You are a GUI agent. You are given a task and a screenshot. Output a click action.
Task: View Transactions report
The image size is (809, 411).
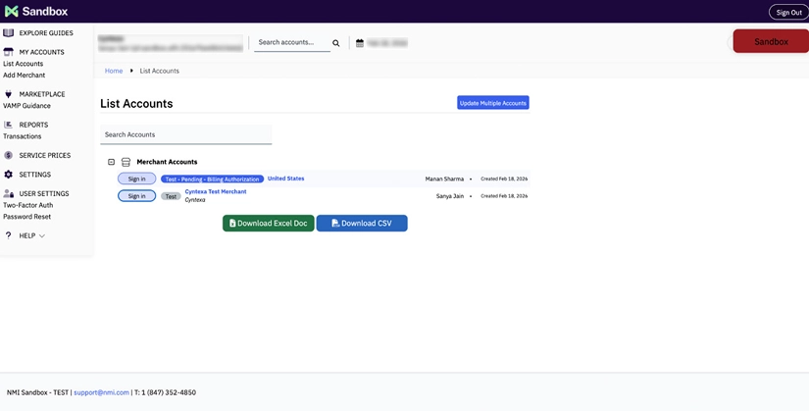23,136
